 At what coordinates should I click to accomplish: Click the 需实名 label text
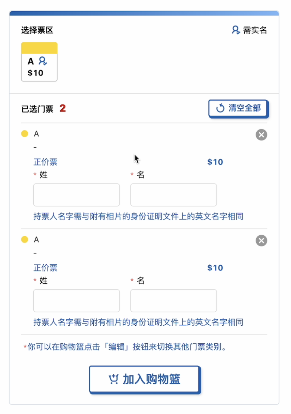[x=255, y=30]
